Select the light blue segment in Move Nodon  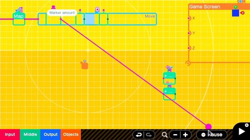tap(89, 19)
